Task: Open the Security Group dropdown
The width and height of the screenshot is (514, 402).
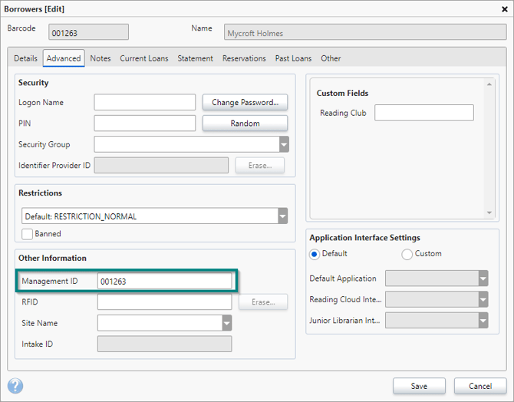Action: 284,144
